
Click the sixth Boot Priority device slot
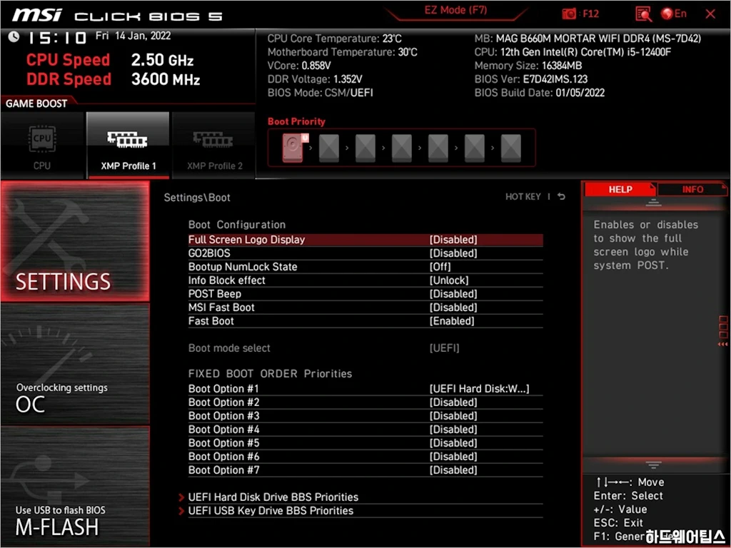pos(475,148)
